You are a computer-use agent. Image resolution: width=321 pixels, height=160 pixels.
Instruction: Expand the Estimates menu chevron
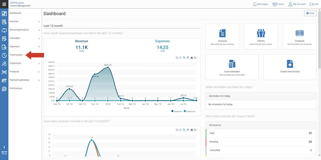tap(39, 38)
